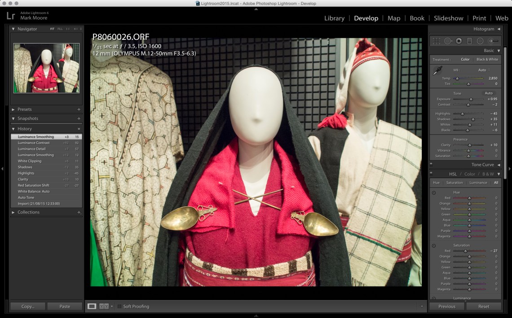Expand the Presets panel
The image size is (512, 318).
pos(13,109)
